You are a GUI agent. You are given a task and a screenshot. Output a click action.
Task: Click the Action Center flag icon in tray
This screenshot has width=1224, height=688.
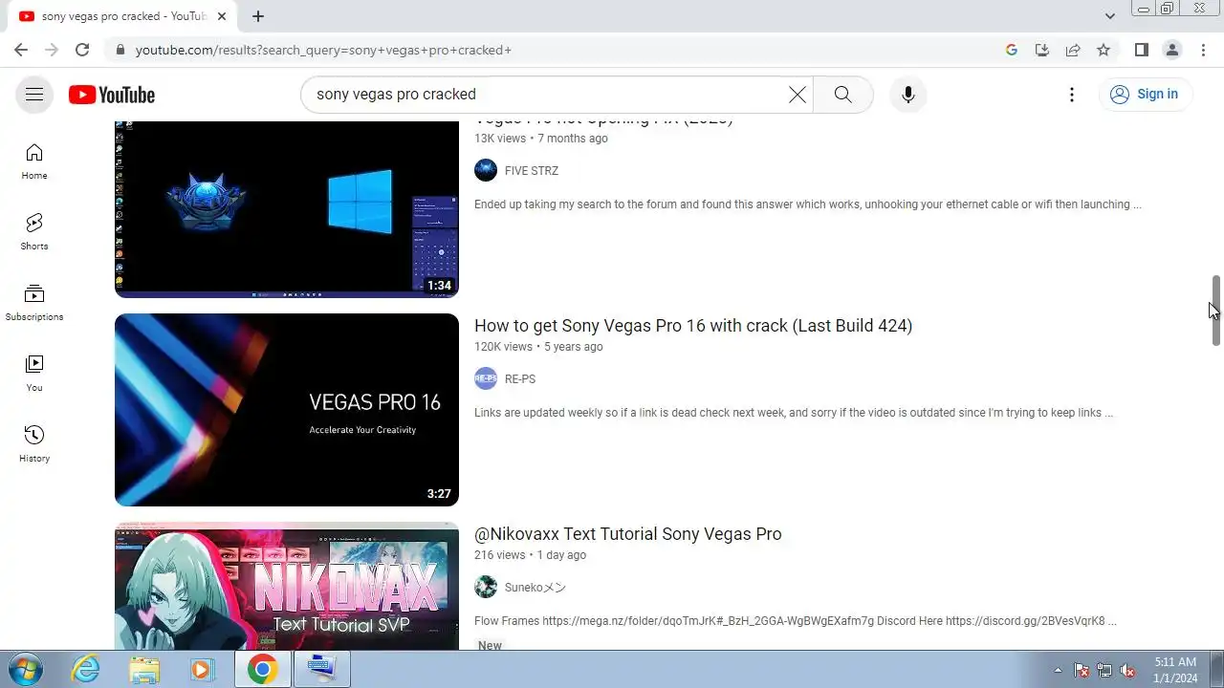point(1082,670)
